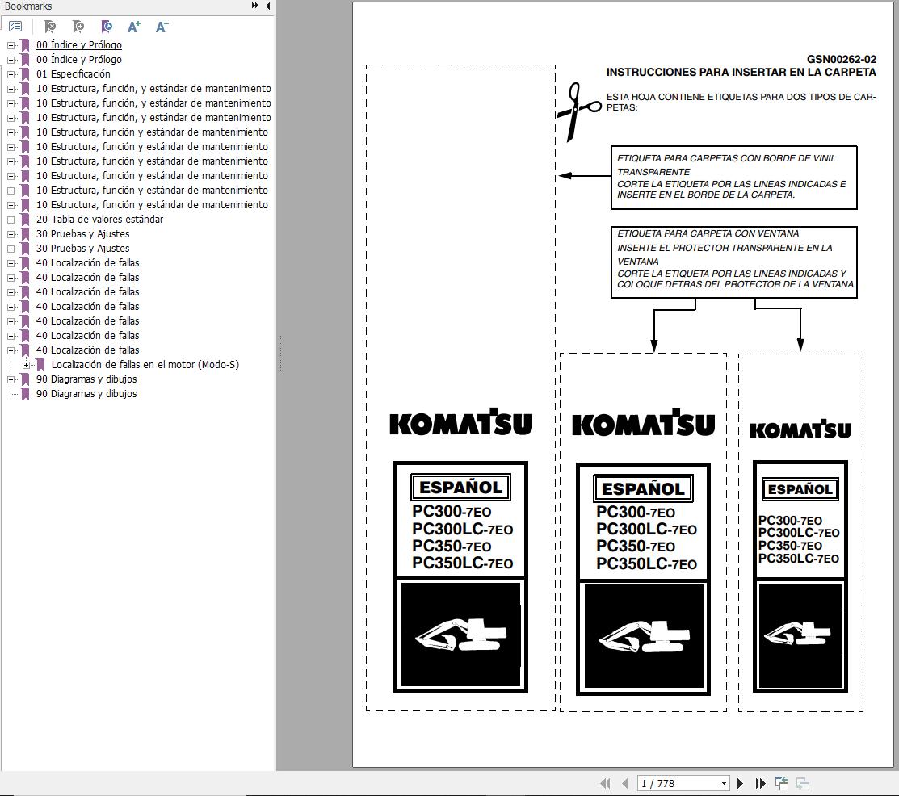Expand the underlined 00 Índice y Prólogo bookmark
The width and height of the screenshot is (899, 796).
click(11, 45)
